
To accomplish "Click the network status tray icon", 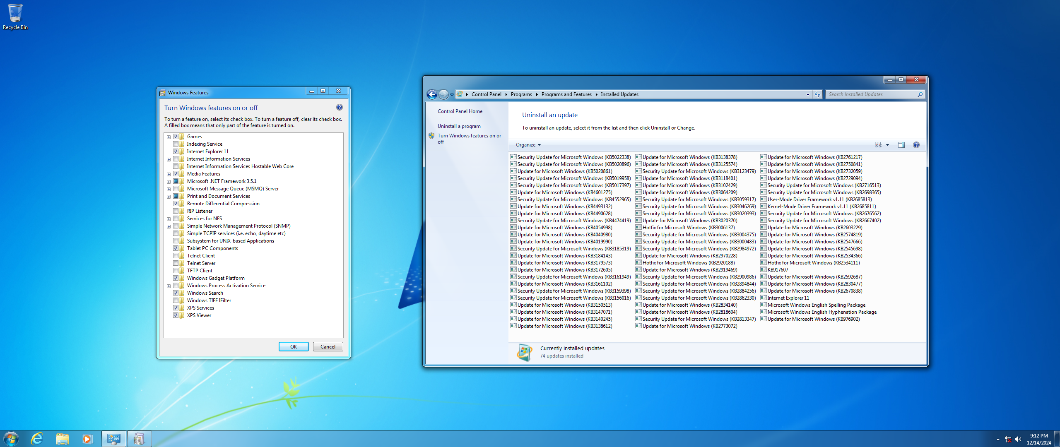I will (1008, 439).
